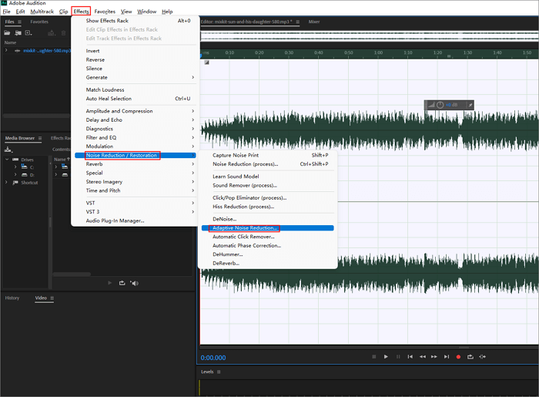Open the Favorites menu in menu bar
This screenshot has height=397, width=539.
pyautogui.click(x=105, y=12)
